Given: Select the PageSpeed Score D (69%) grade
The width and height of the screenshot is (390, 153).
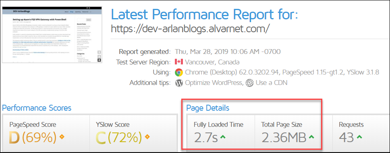Looking at the screenshot, I should tap(33, 138).
